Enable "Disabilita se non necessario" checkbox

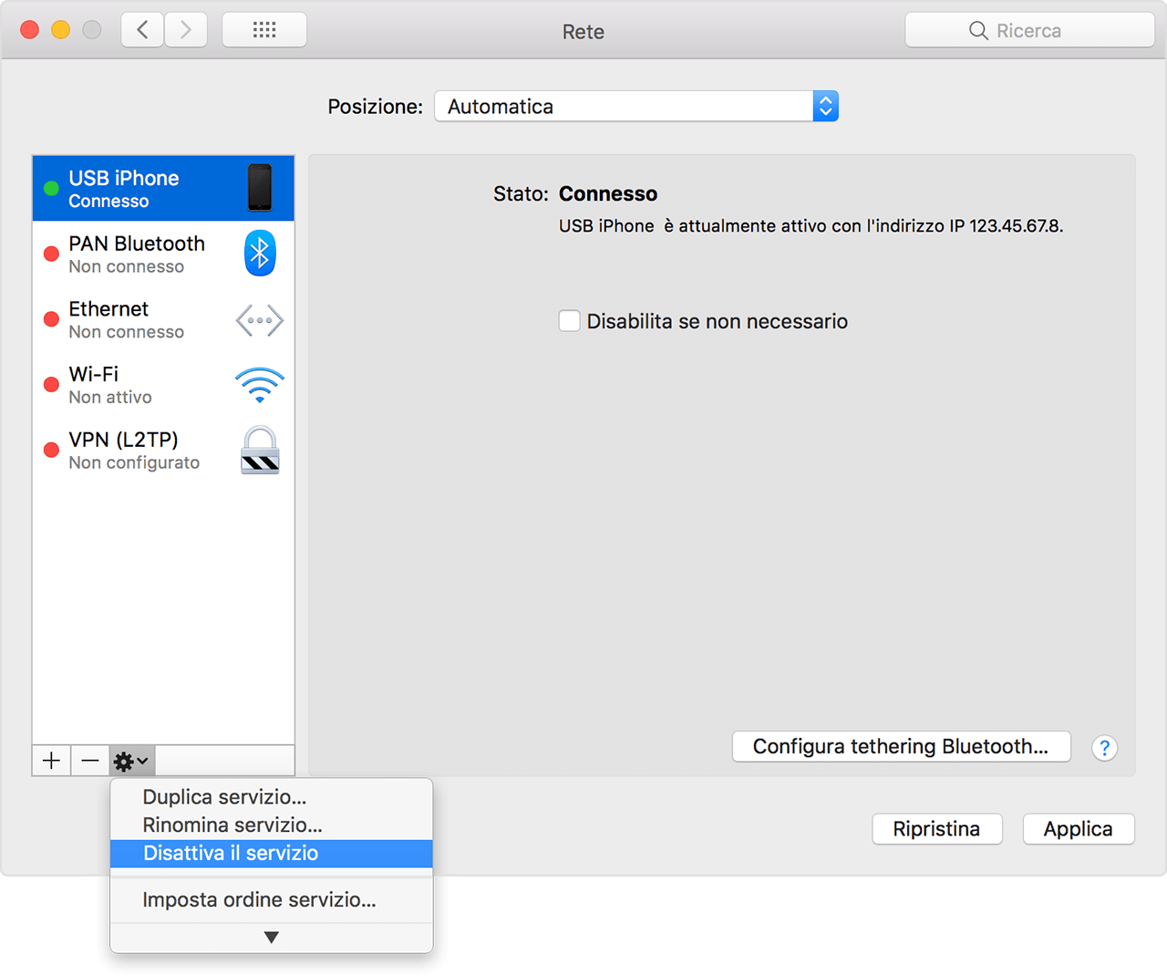coord(569,321)
